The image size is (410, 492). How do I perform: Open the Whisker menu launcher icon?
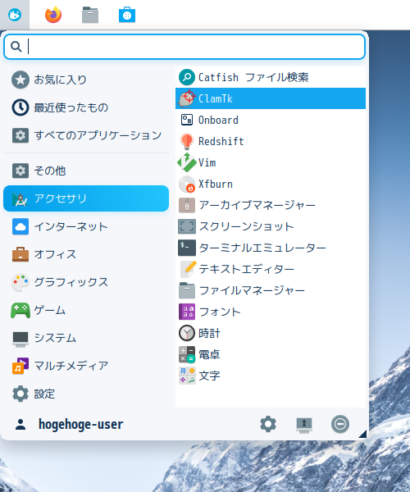[15, 15]
